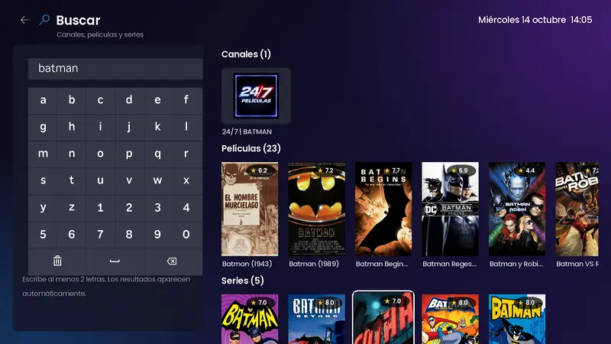Open the cartoon Batman series poster with Robin

click(450, 319)
